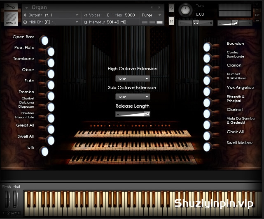Toggle the PV button
The height and width of the screenshot is (219, 264).
pyautogui.click(x=257, y=21)
